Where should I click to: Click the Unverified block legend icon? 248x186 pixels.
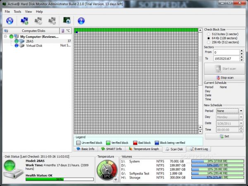click(x=78, y=143)
